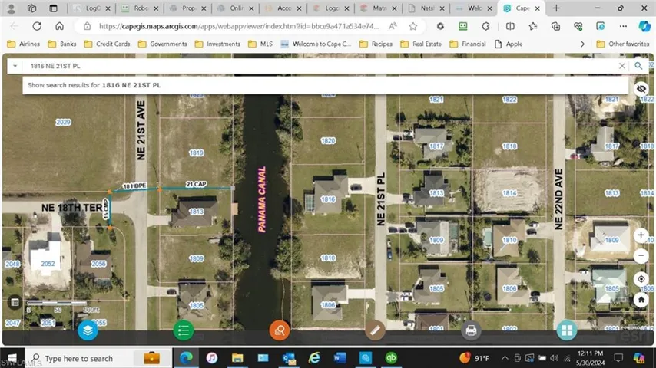Open browser profile icon
This screenshot has width=656, height=368.
[12, 8]
